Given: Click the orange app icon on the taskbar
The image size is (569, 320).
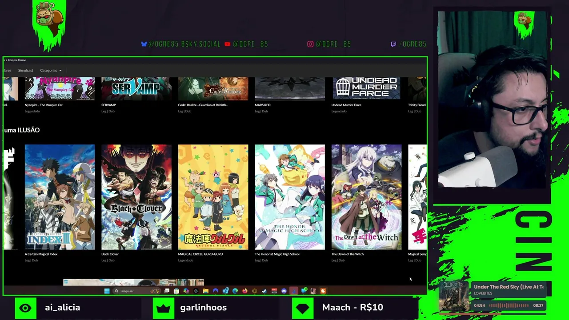Looking at the screenshot, I should tap(323, 291).
